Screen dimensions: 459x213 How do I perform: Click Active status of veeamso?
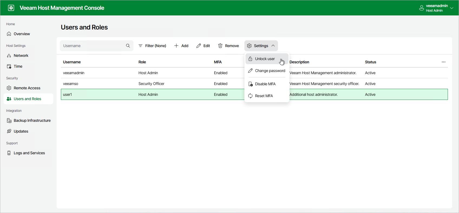coord(370,84)
